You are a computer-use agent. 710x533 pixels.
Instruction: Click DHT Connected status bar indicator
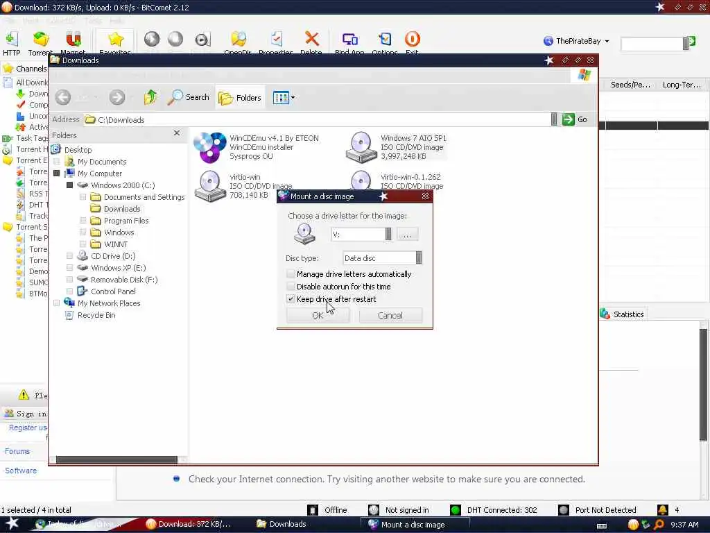click(494, 510)
